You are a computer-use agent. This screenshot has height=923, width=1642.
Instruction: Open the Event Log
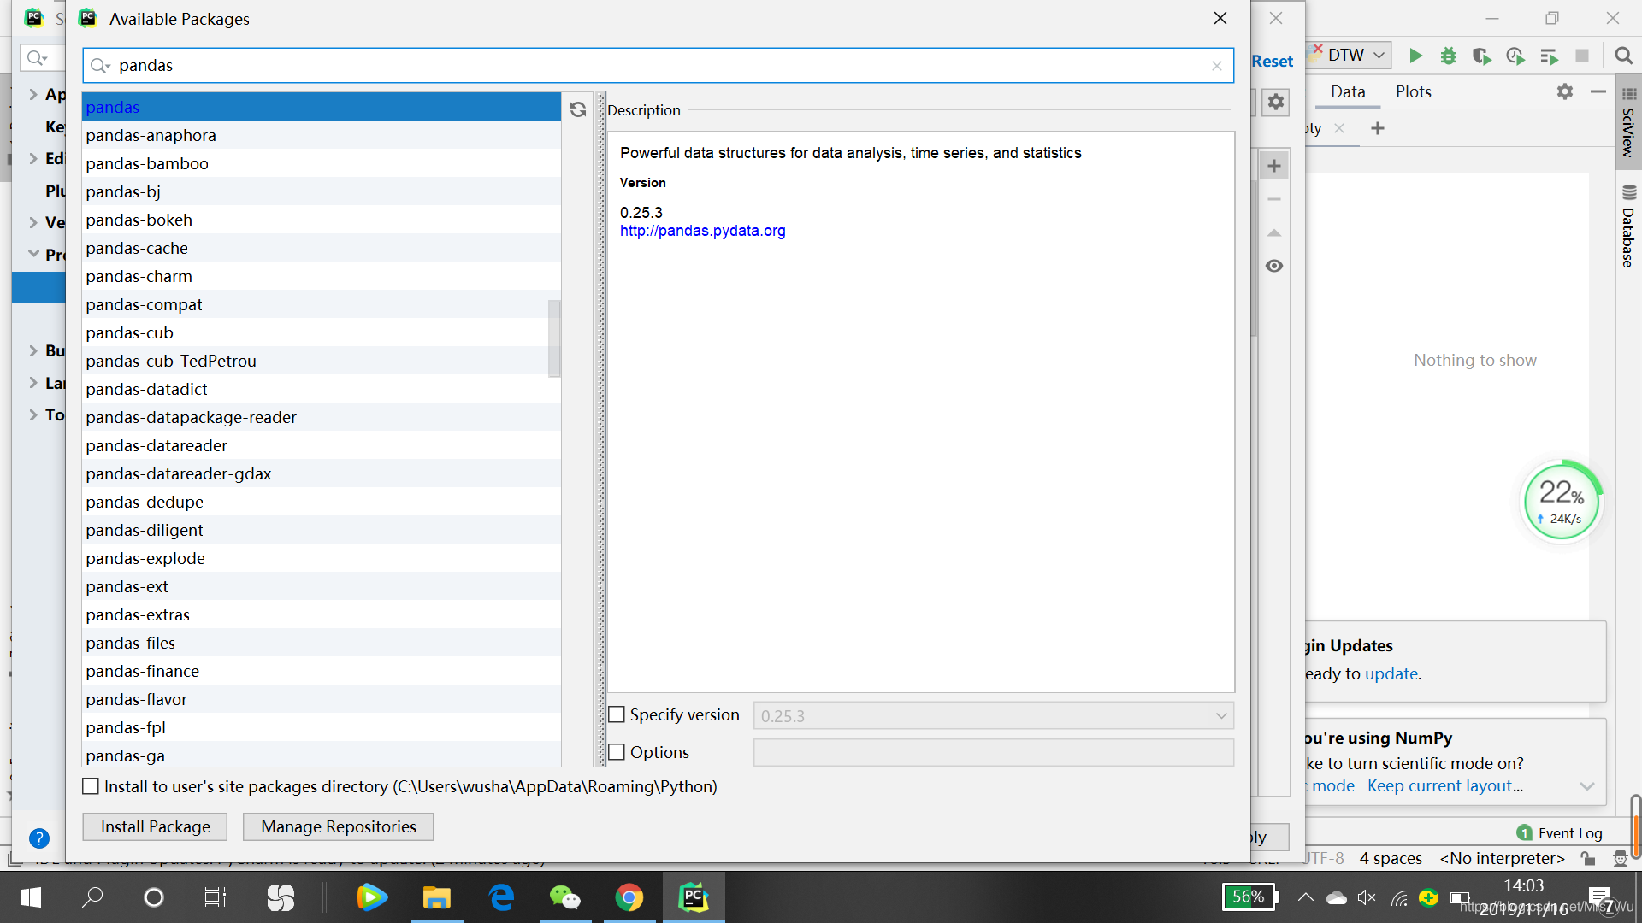click(x=1560, y=833)
